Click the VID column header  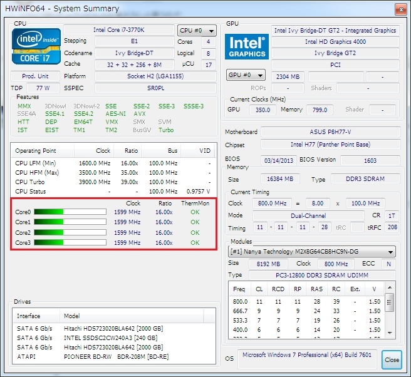pos(197,151)
